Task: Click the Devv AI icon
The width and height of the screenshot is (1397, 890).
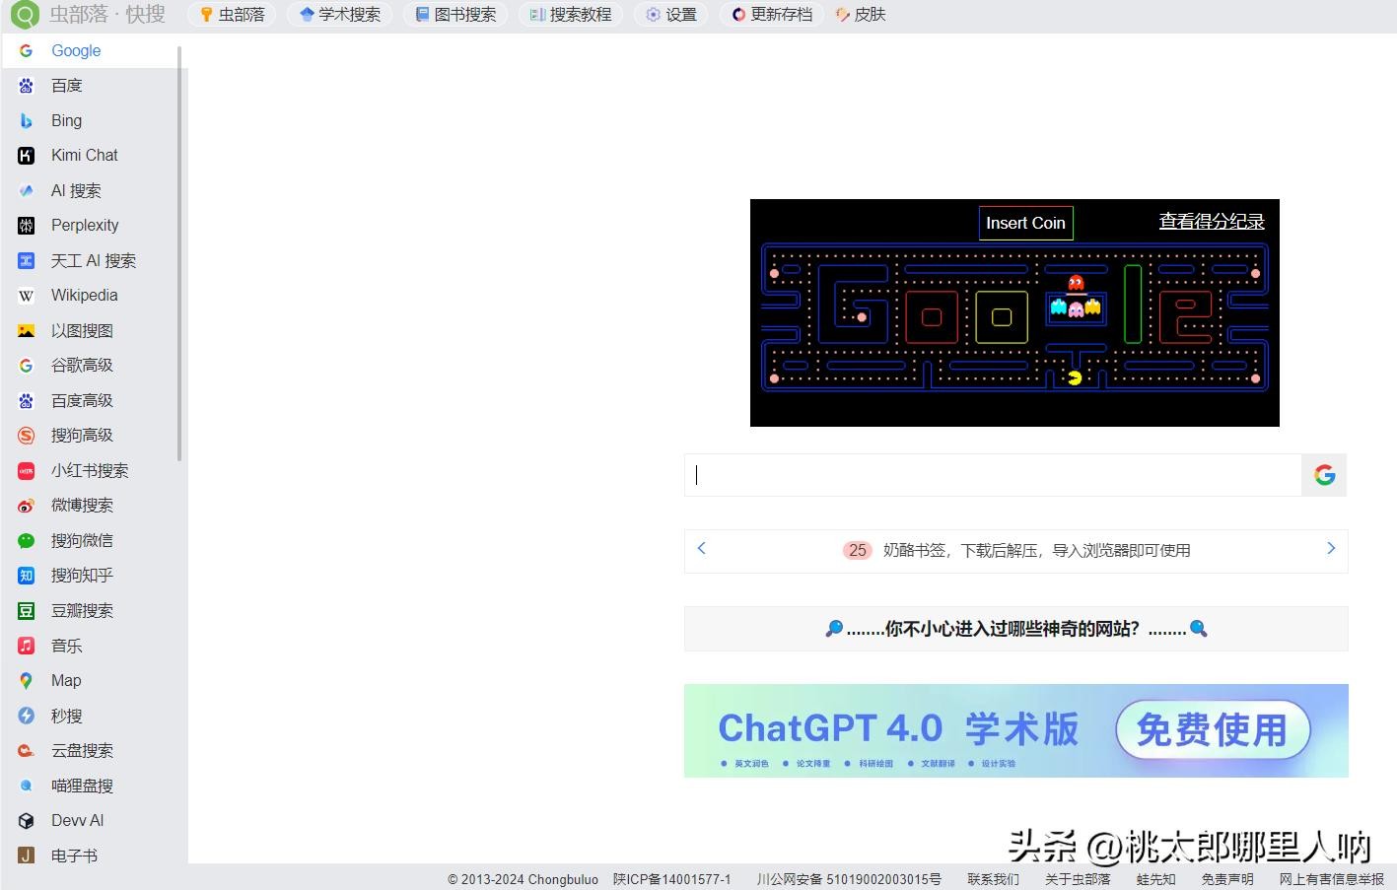Action: 27,821
